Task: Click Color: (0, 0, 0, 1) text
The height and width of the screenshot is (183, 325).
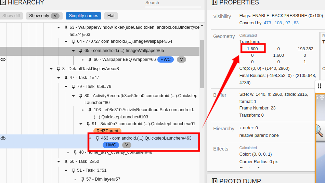Action: [256, 154]
